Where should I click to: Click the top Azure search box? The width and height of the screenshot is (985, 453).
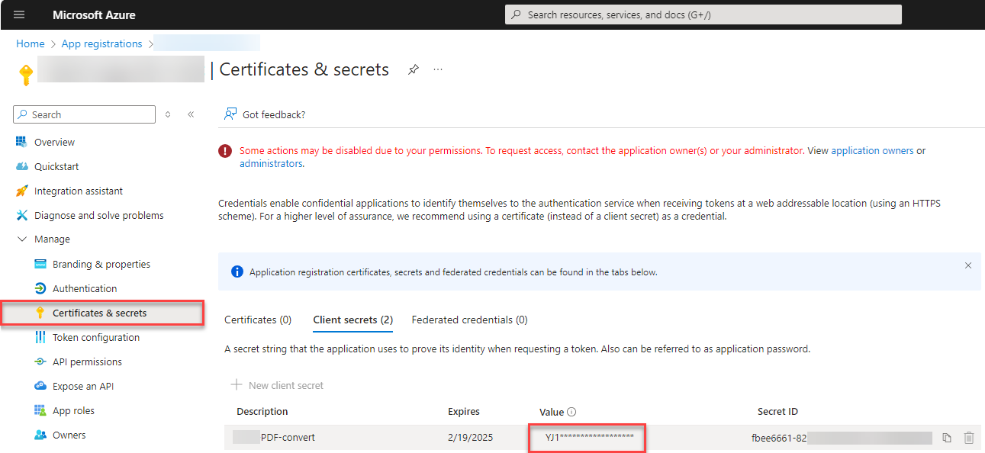pyautogui.click(x=703, y=14)
